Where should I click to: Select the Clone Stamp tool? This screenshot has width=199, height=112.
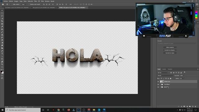(x=2, y=35)
